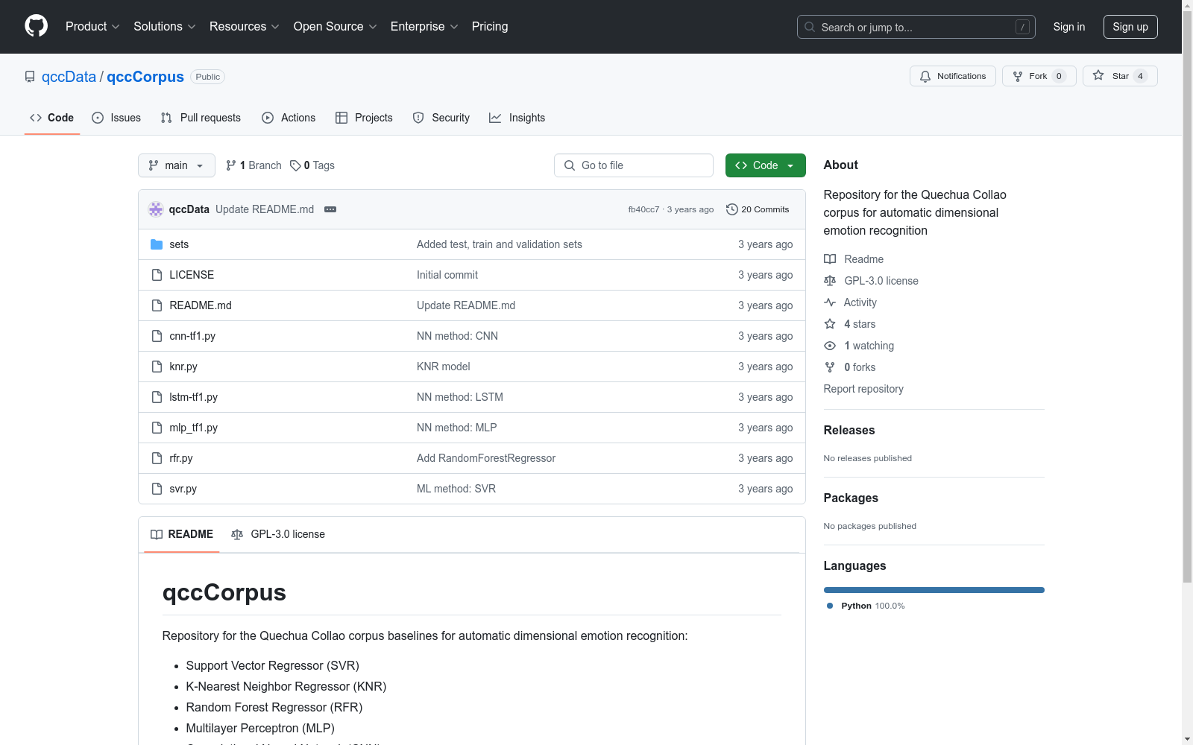This screenshot has width=1193, height=745.
Task: Click the bell icon in Notifications
Action: pyautogui.click(x=925, y=76)
